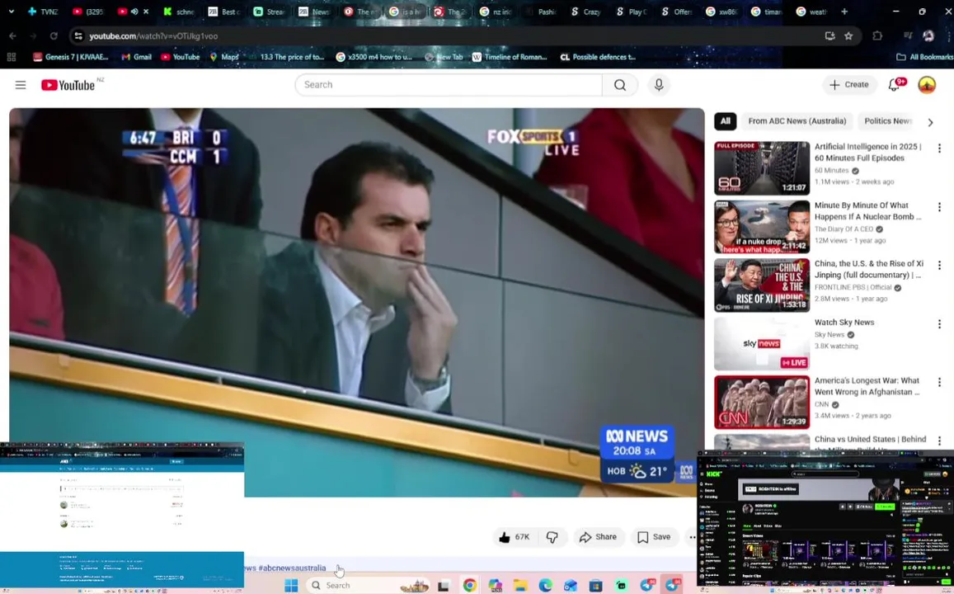This screenshot has width=954, height=594.
Task: Open the All Bookmarks folder
Action: (x=925, y=57)
